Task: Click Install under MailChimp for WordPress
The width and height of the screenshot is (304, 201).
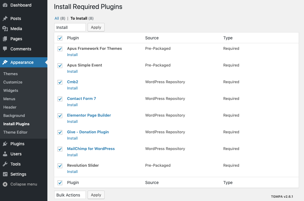Action: 72,155
